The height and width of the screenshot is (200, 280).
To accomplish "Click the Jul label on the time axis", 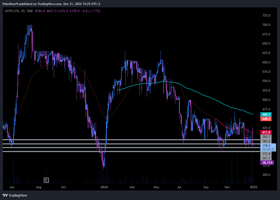I will (179, 187).
